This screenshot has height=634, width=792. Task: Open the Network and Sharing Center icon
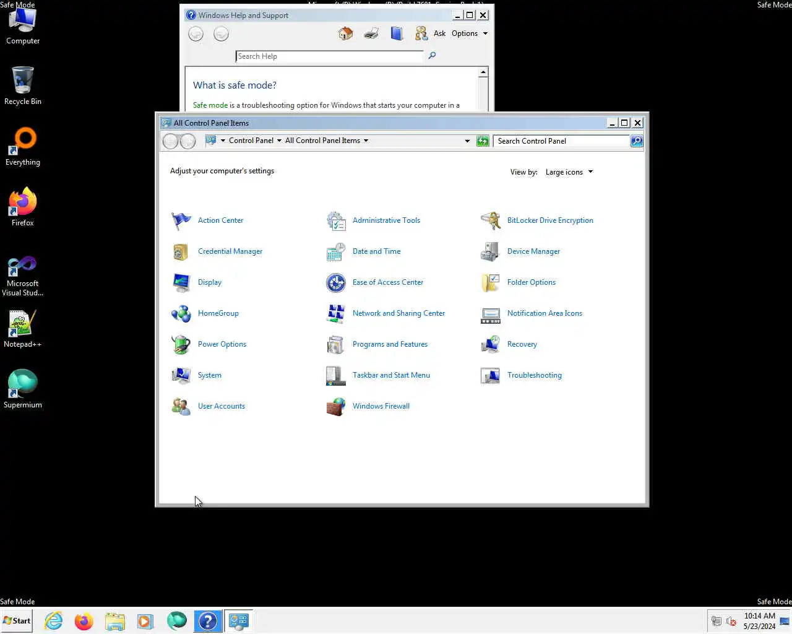(336, 313)
